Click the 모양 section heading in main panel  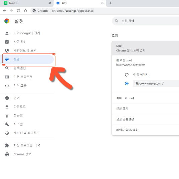click(x=115, y=35)
